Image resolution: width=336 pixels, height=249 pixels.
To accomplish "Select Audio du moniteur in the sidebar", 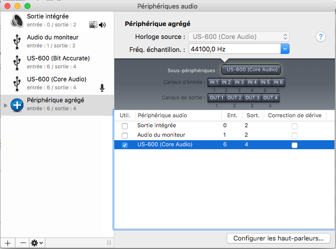I will coord(57,41).
